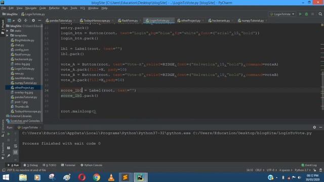Open the File menu
Viewport: 324px width, 182px height.
coord(4,8)
